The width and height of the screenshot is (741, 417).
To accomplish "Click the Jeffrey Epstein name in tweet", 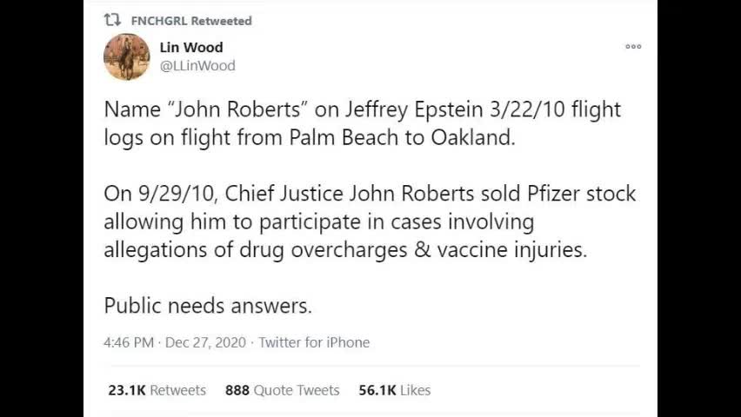I will point(413,110).
